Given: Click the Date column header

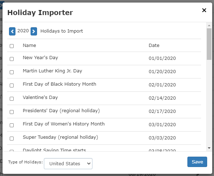Looking at the screenshot, I should (154, 45).
